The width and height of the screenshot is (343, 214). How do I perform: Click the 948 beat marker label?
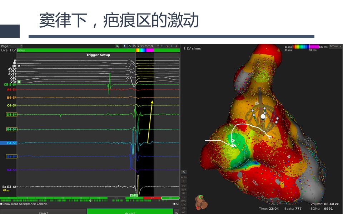pos(134,195)
